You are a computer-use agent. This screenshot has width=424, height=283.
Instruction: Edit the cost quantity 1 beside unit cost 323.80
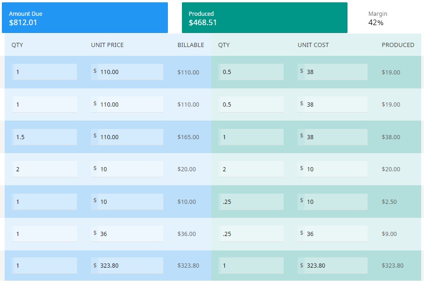coord(251,265)
